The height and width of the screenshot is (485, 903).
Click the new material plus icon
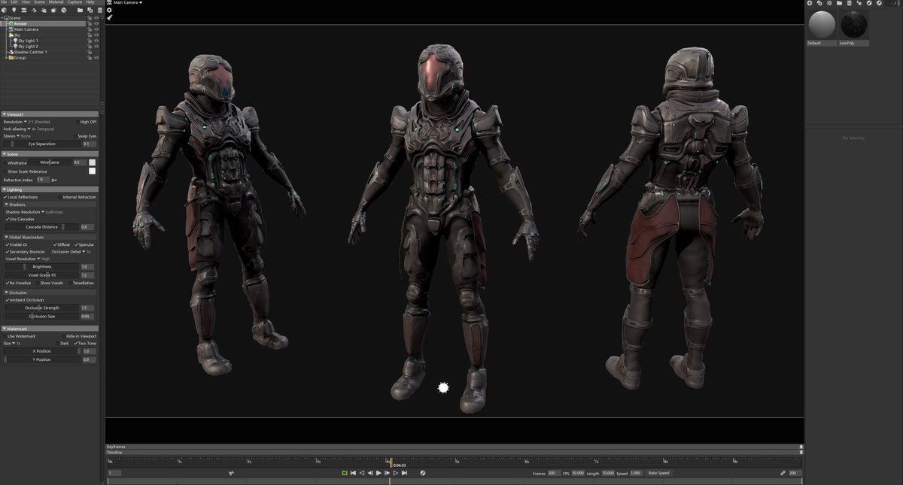coord(810,3)
